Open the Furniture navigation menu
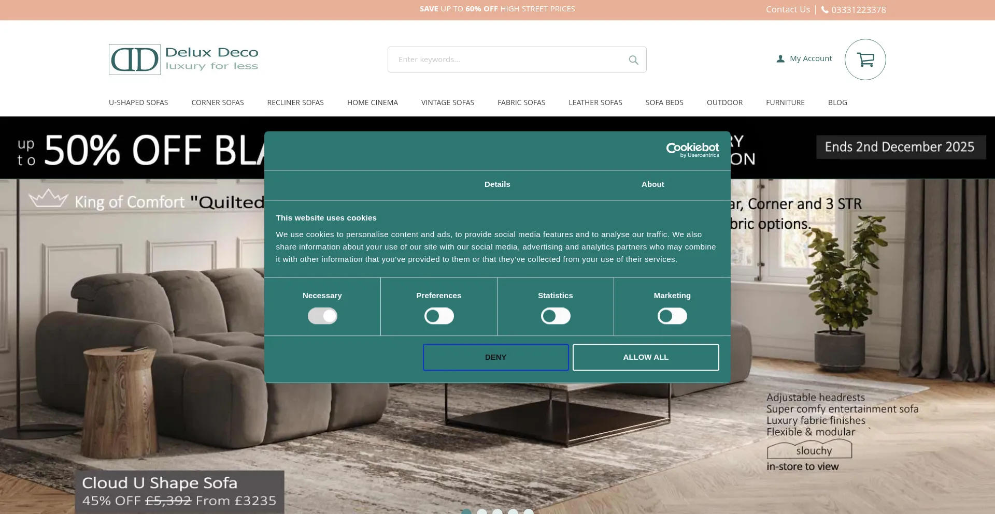 click(785, 102)
